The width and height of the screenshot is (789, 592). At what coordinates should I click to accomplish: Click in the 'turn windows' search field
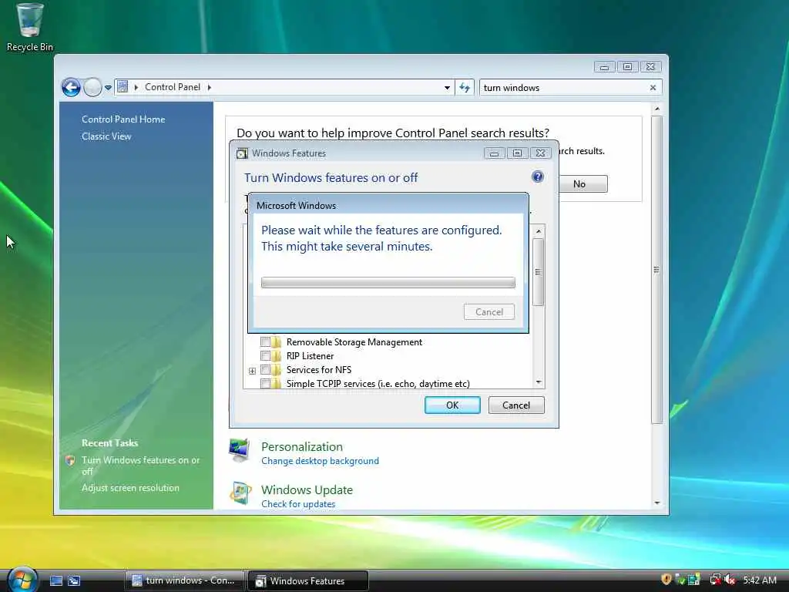click(563, 88)
